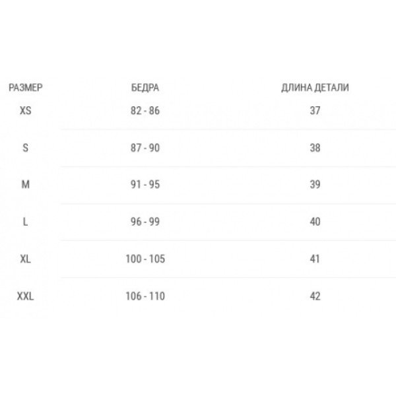Screen dimensions: 396x396
Task: Click the ДЛИНА ДЕТАЛИ column header
Action: point(315,88)
